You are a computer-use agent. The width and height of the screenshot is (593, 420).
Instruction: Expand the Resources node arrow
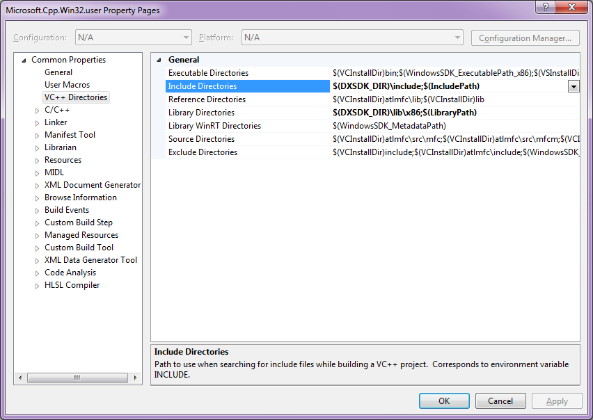click(37, 160)
